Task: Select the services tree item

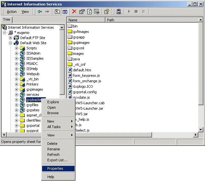Action: point(33,95)
